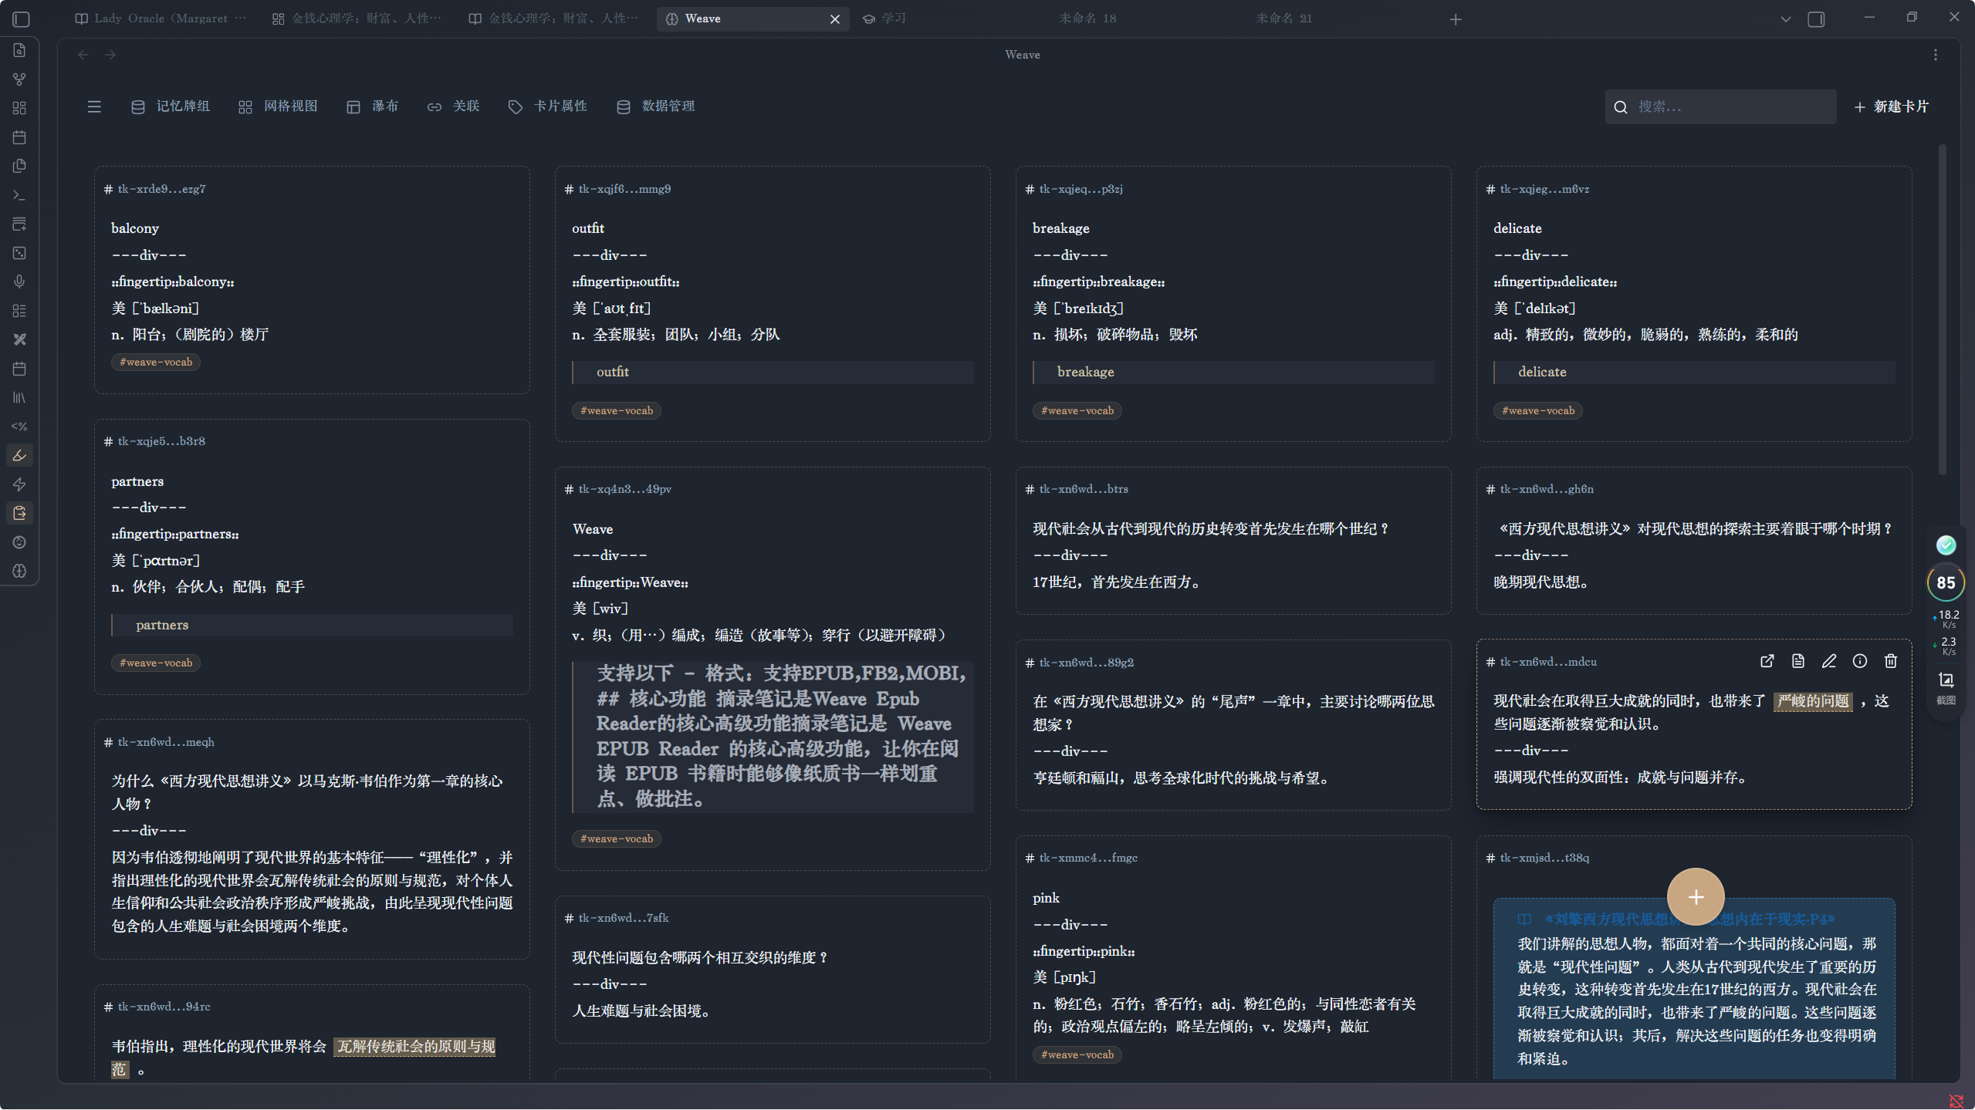Toggle the right sidebar panel

click(1816, 19)
